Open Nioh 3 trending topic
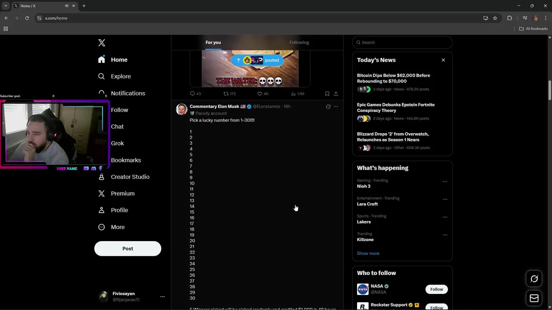 point(364,186)
